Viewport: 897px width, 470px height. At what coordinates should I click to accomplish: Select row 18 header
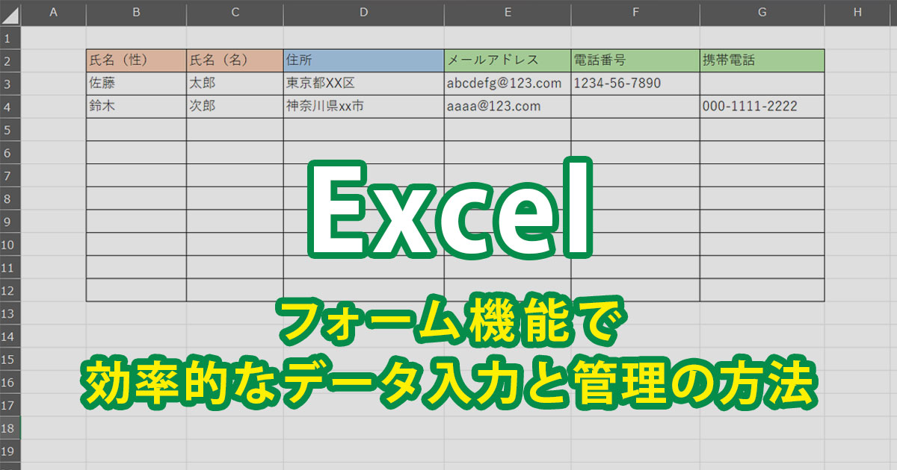tap(10, 428)
